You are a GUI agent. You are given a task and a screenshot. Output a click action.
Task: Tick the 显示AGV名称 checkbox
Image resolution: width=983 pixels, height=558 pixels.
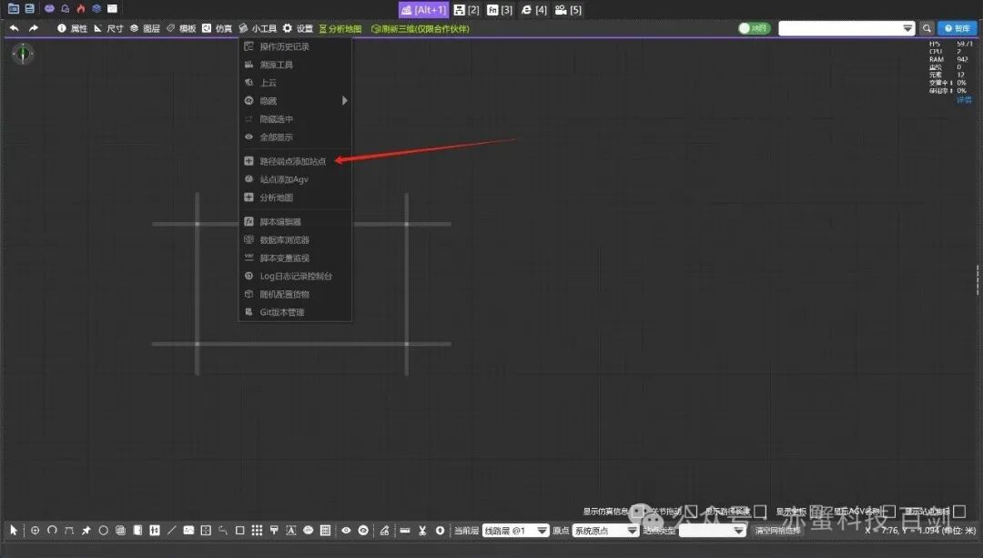[888, 512]
